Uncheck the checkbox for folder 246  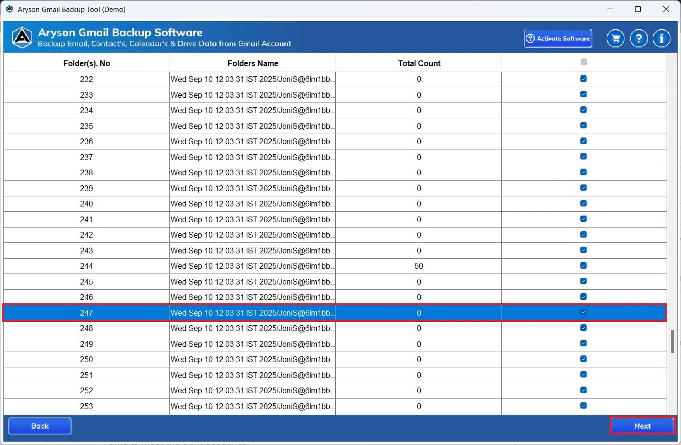[x=583, y=297]
